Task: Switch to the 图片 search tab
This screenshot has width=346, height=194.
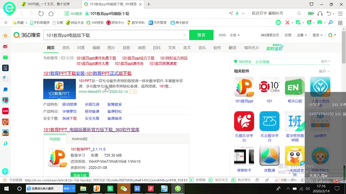Action: [x=111, y=48]
